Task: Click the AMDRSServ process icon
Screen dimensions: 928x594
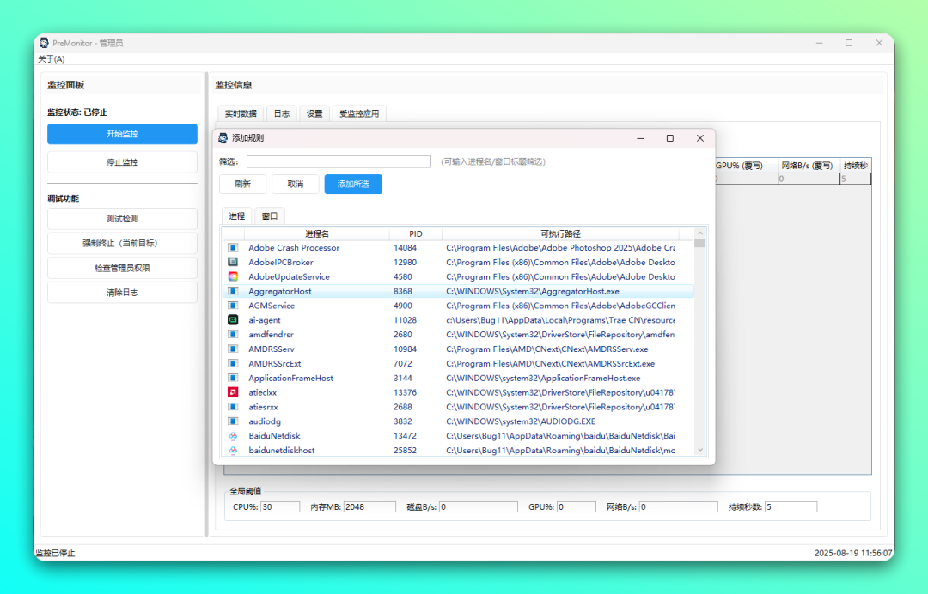Action: [233, 349]
